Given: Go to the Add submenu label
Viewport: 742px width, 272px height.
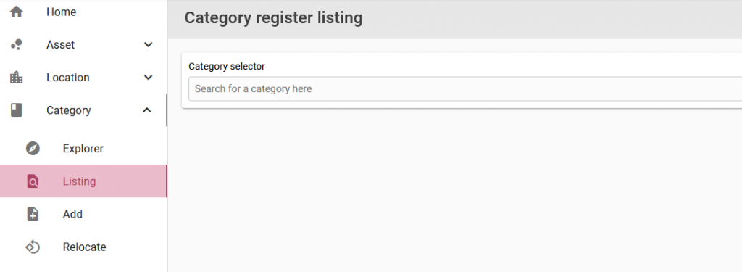Looking at the screenshot, I should (x=72, y=214).
